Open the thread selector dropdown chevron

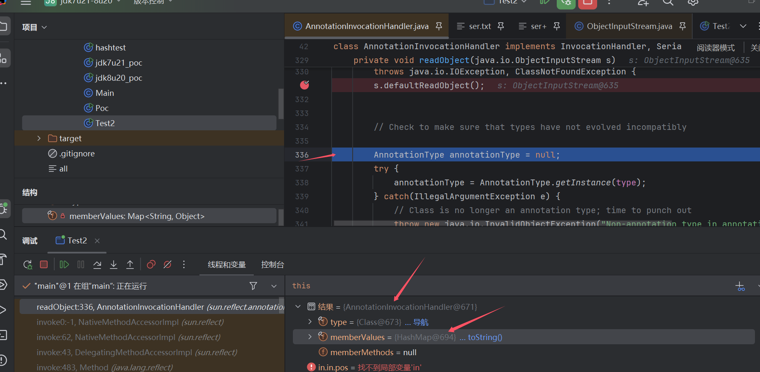274,286
